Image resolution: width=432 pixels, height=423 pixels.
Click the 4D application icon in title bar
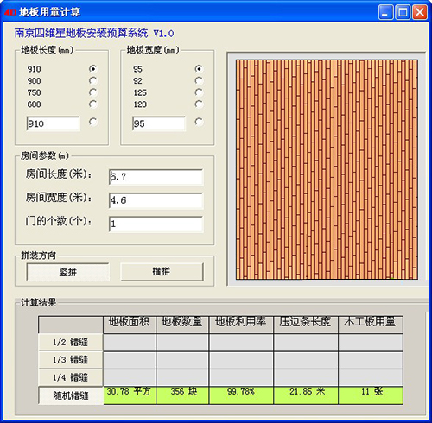click(10, 13)
